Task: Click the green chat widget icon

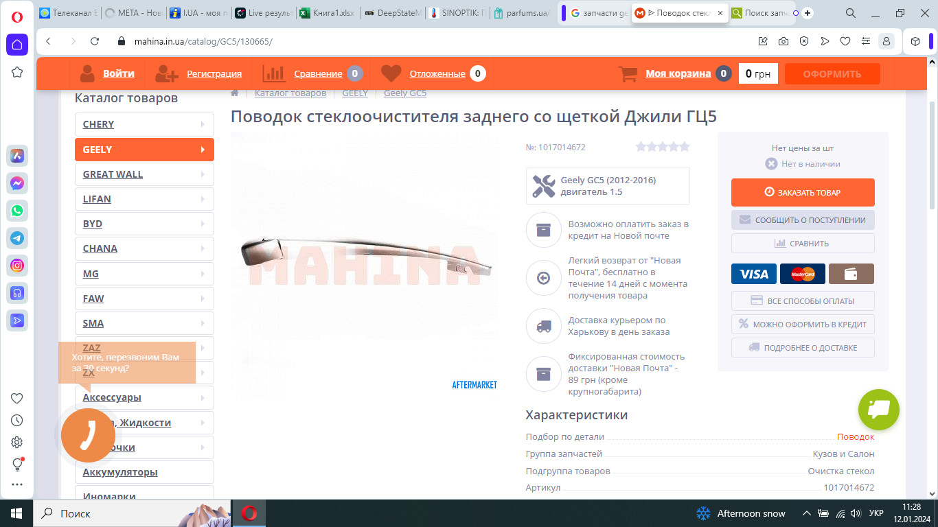Action: pyautogui.click(x=878, y=410)
